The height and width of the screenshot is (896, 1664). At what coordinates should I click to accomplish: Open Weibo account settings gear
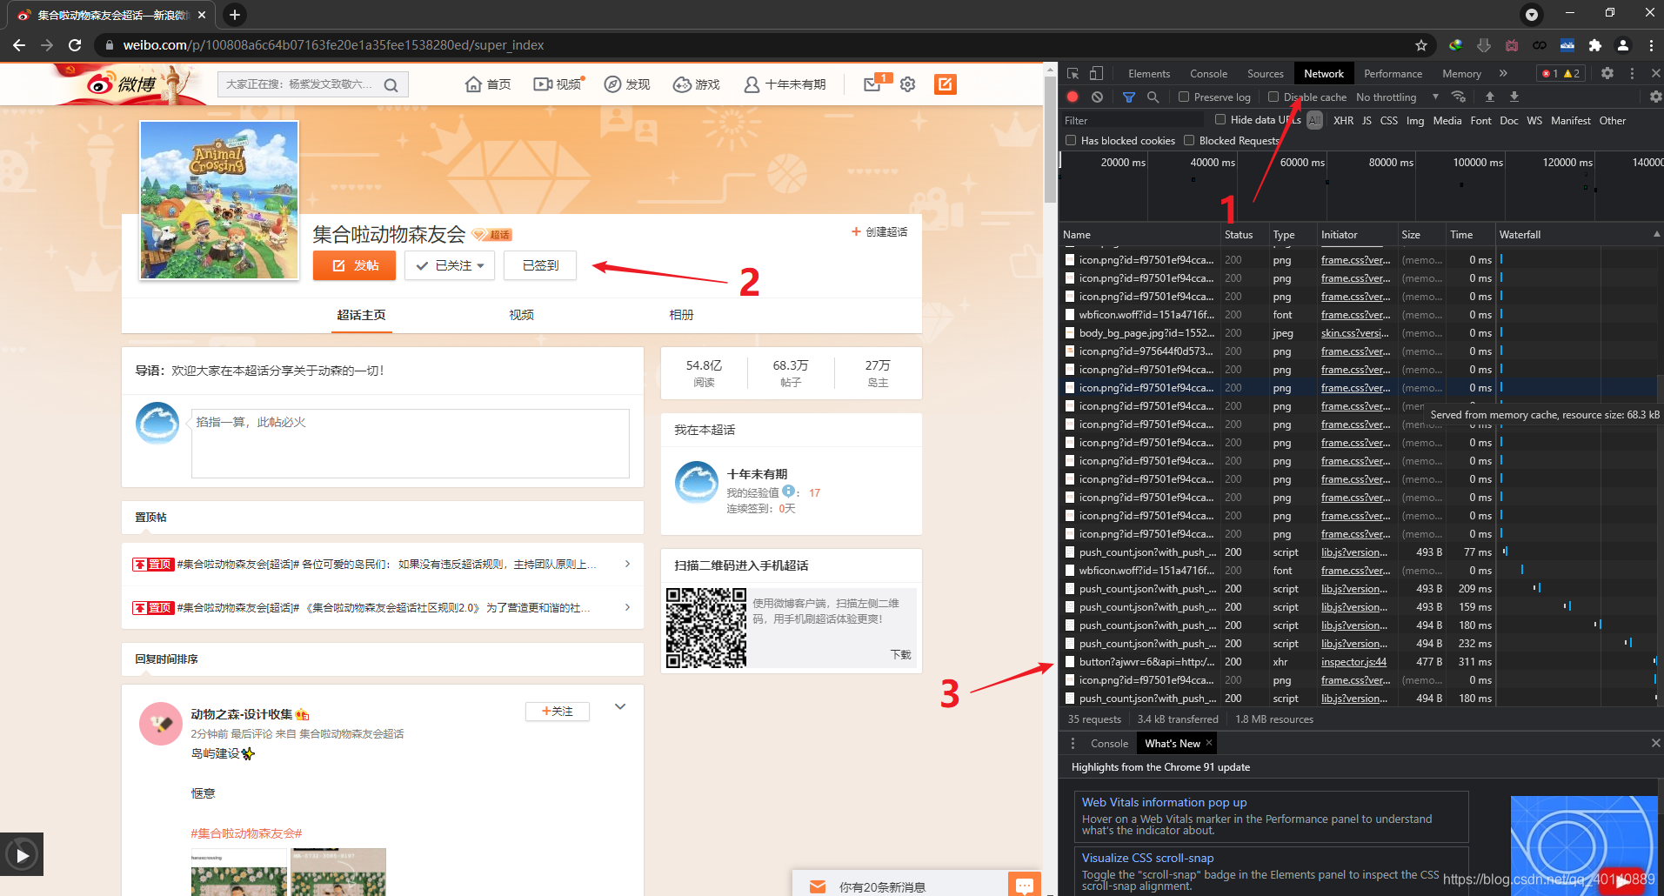tap(908, 84)
